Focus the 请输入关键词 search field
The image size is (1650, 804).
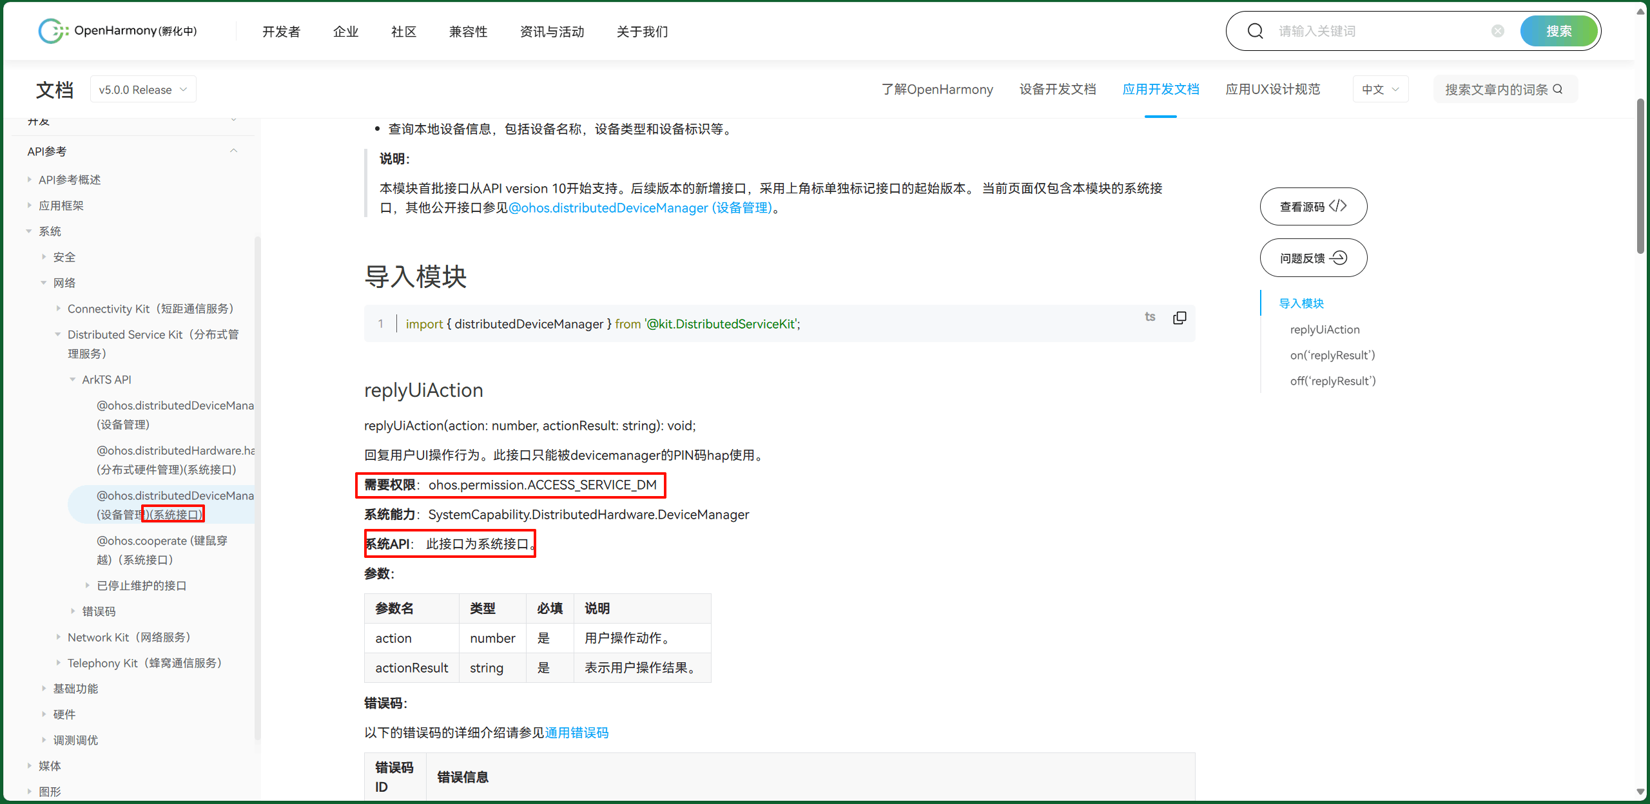point(1379,31)
